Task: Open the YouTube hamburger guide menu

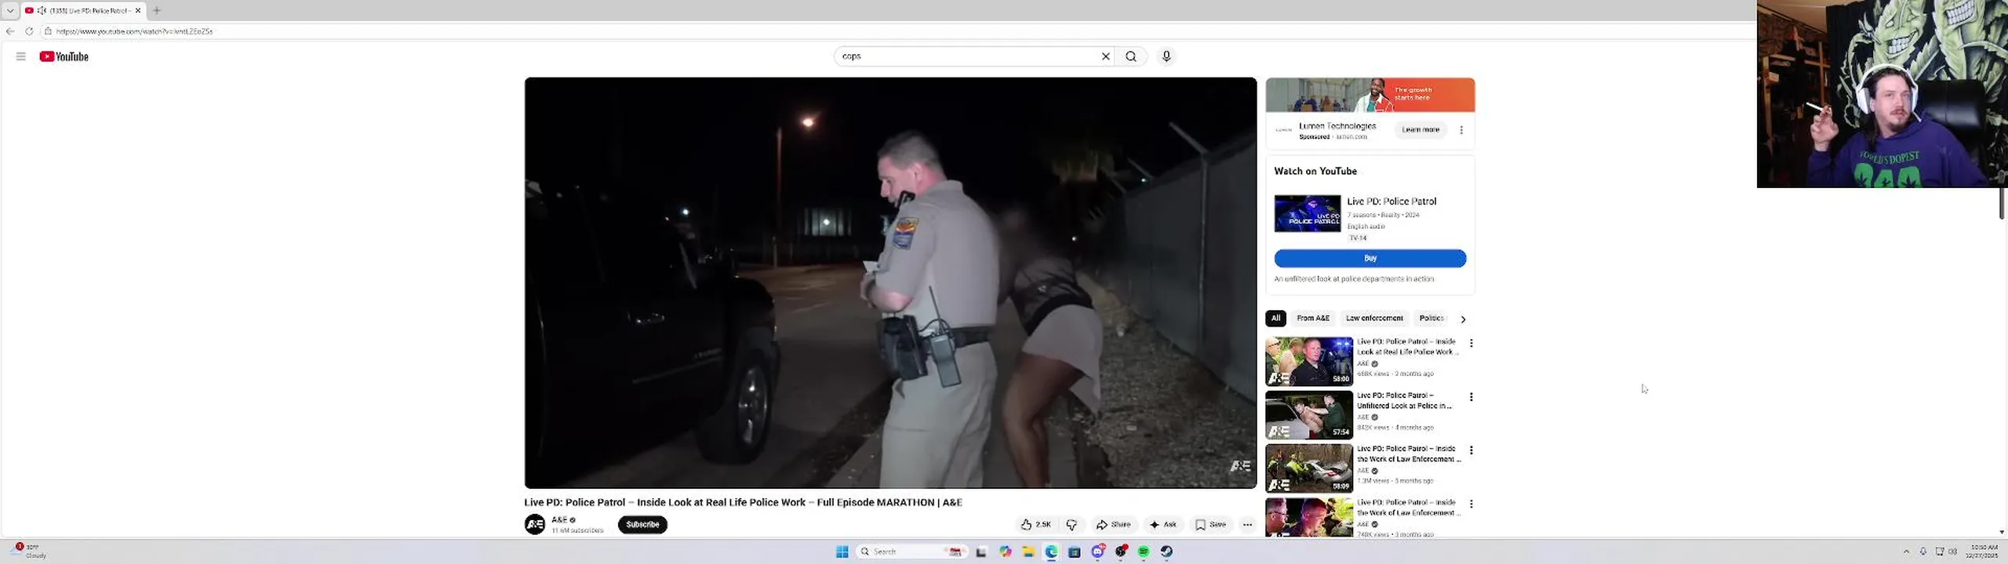Action: (x=20, y=56)
